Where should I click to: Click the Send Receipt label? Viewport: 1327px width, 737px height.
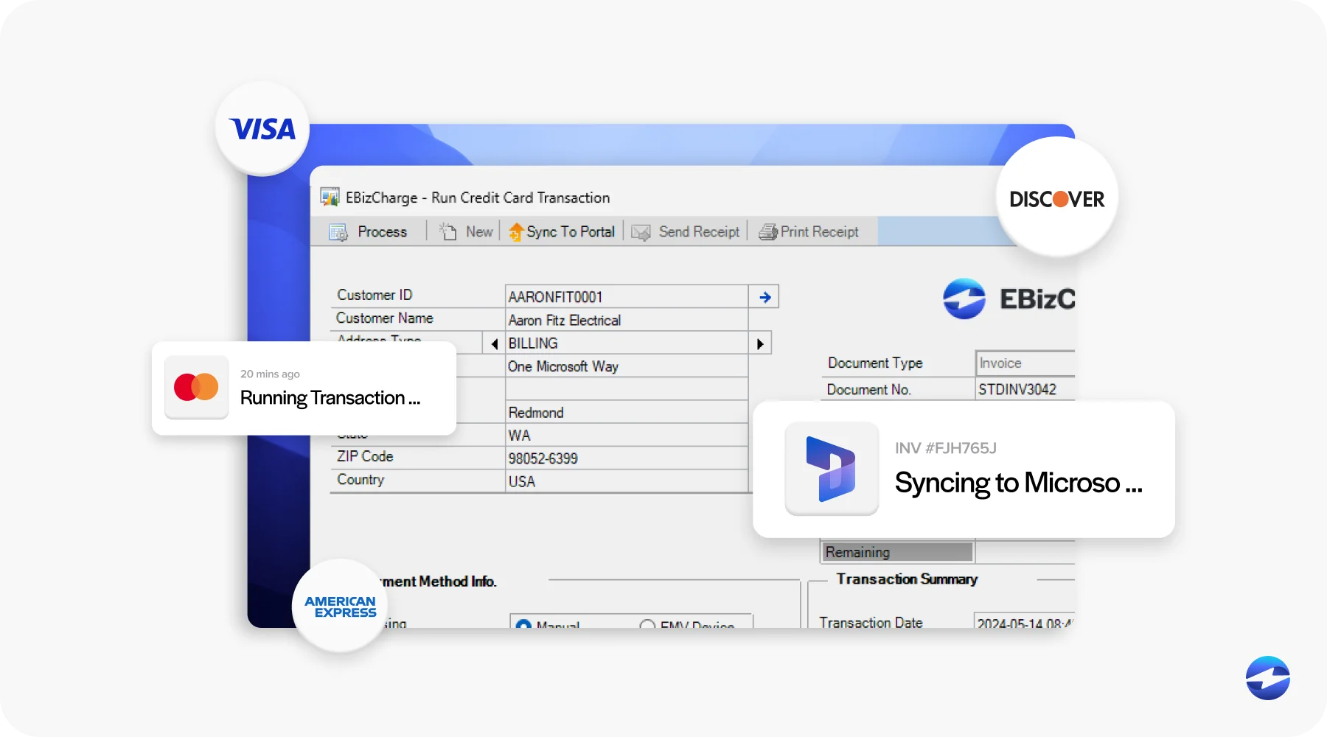699,231
